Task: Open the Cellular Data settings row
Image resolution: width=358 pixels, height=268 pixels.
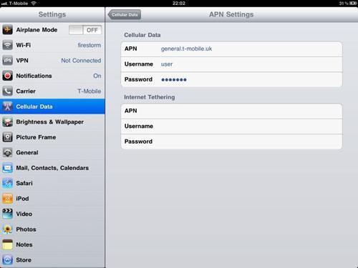Action: pyautogui.click(x=52, y=106)
